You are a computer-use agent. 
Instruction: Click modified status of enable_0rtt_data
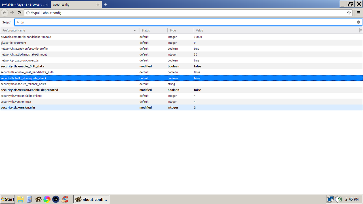tap(145, 66)
